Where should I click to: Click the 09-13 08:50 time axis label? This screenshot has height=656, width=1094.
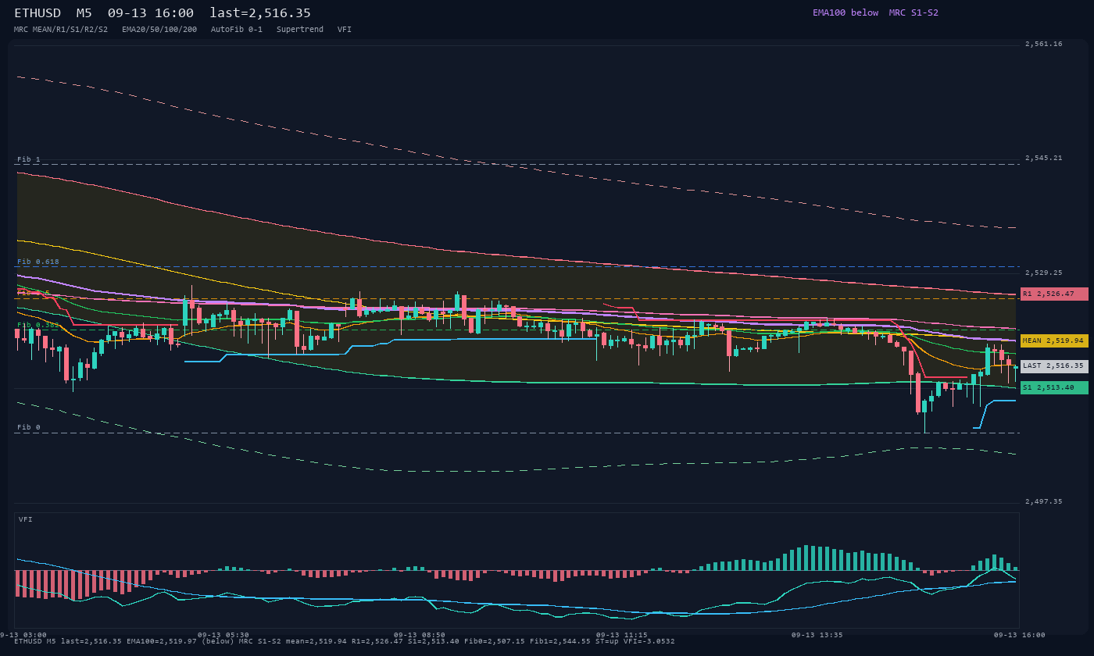(x=420, y=635)
